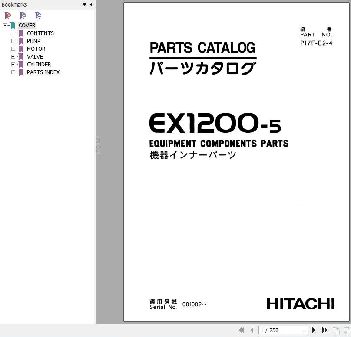This screenshot has width=351, height=337.
Task: Click the serial number 001002~
Action: 195,304
